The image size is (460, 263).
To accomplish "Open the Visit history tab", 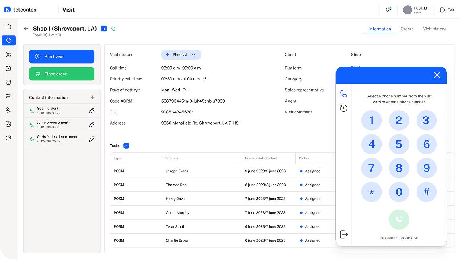I will pos(434,29).
